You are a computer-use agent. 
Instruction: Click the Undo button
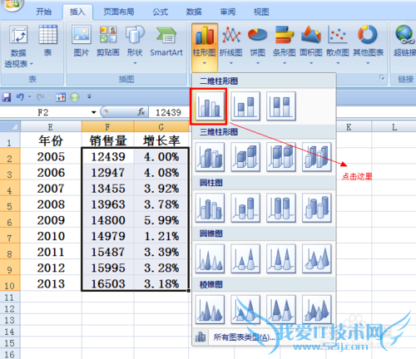[x=20, y=97]
